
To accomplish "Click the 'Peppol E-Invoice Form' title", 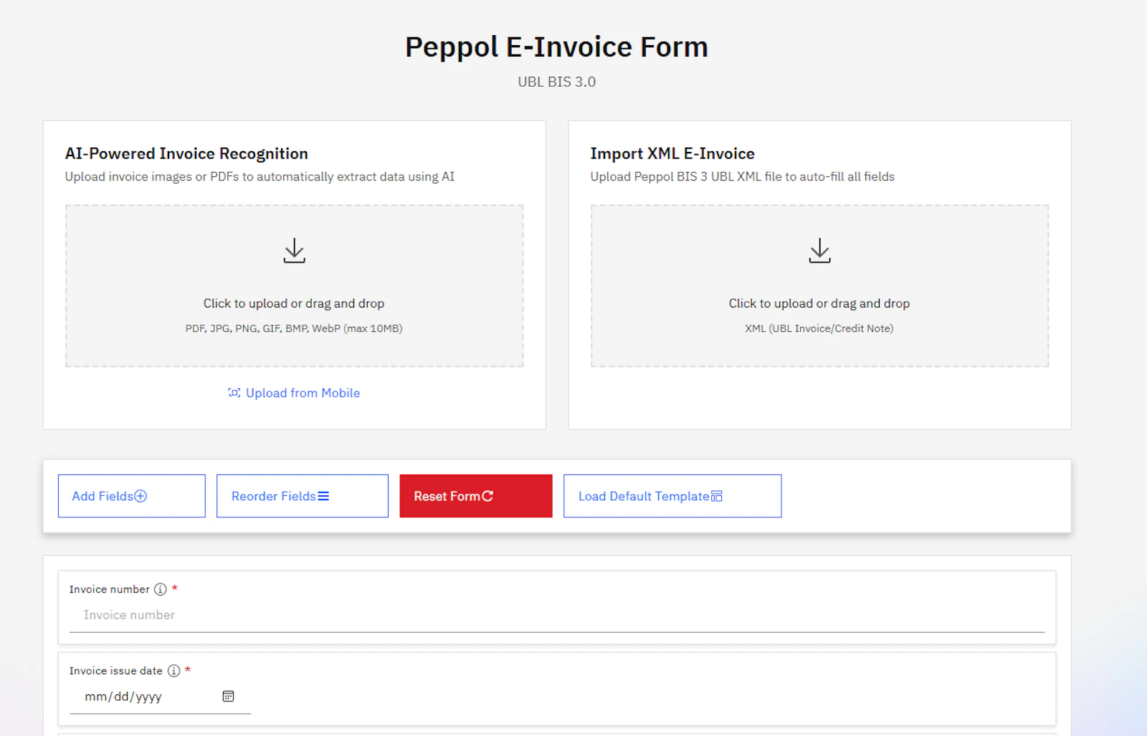I will tap(557, 47).
